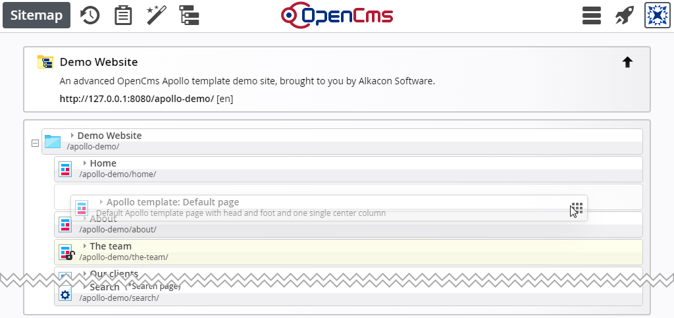Screen dimensions: 674x318
Task: Expand the Apollo template Default page triangle
Action: pos(101,202)
